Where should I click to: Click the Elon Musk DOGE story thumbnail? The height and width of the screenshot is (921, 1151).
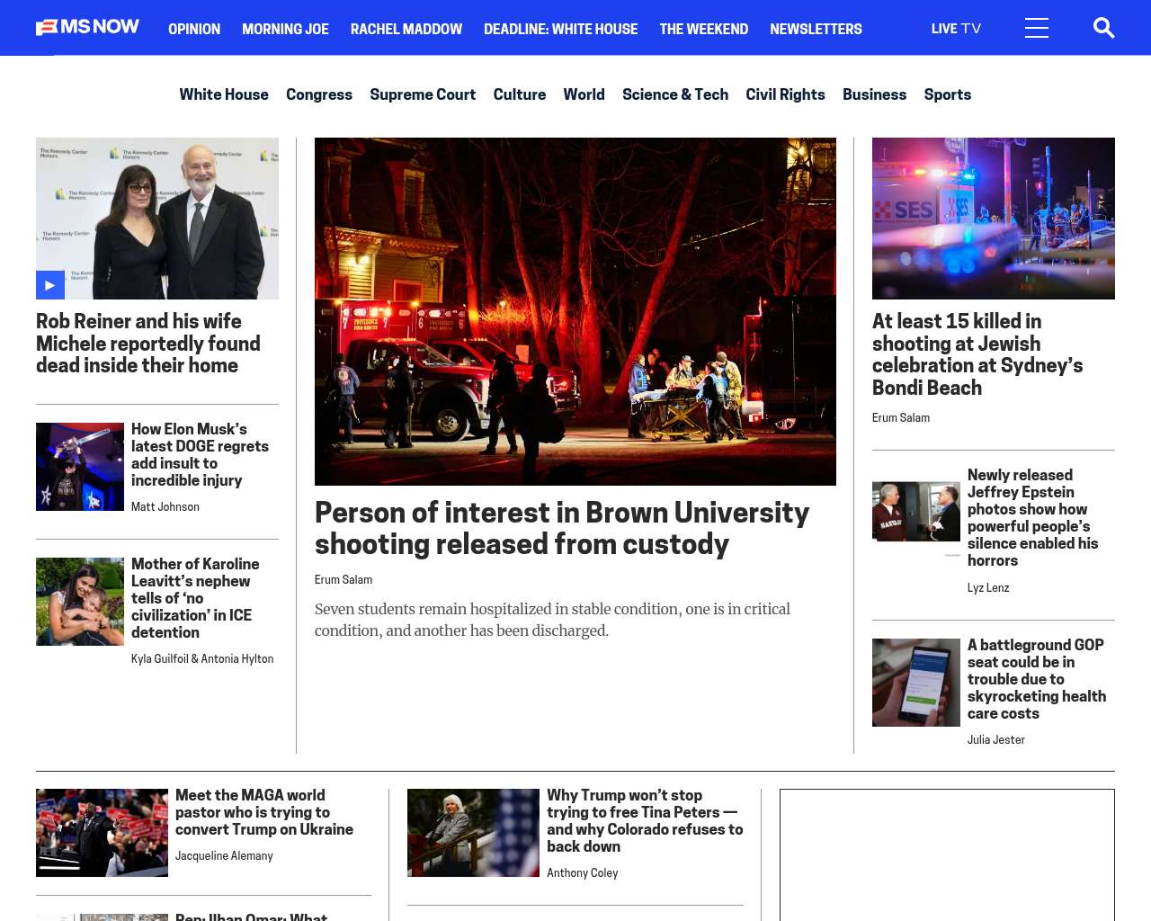80,467
